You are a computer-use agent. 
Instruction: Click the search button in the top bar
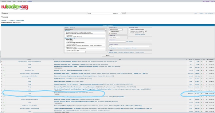click(123, 13)
